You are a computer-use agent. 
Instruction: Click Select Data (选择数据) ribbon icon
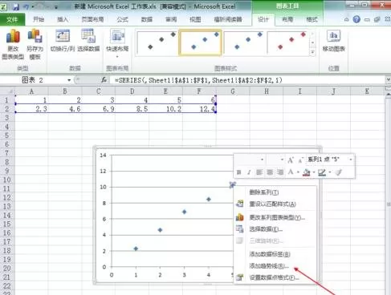pyautogui.click(x=88, y=36)
